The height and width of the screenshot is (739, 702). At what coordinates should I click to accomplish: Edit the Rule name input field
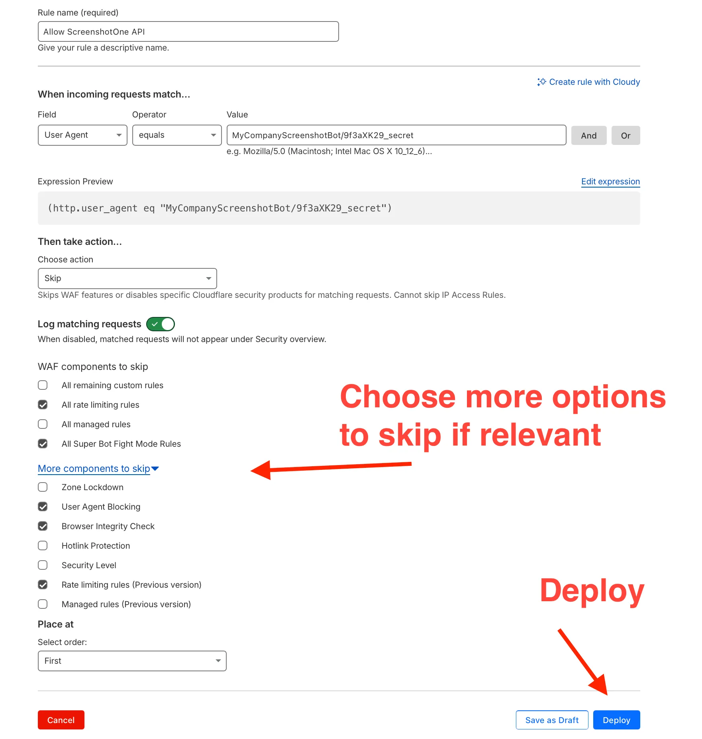188,31
